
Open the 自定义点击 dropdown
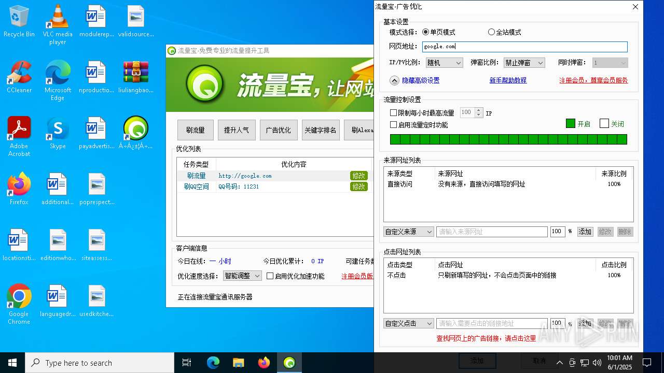click(409, 323)
